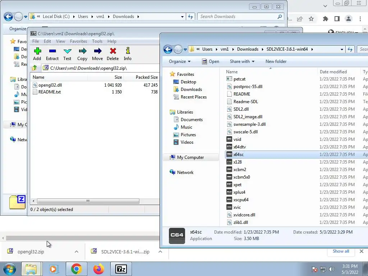The width and height of the screenshot is (368, 276).
Task: Select the xscpu64 application
Action: [241, 200]
